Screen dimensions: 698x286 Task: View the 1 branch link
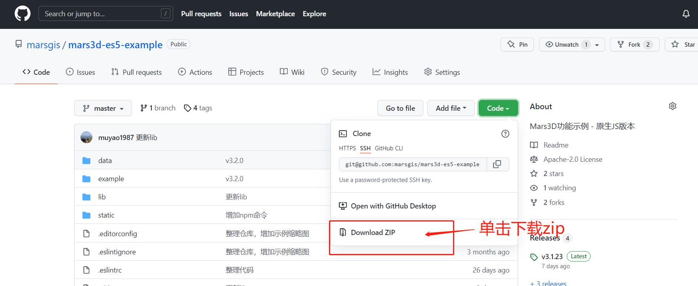point(158,108)
